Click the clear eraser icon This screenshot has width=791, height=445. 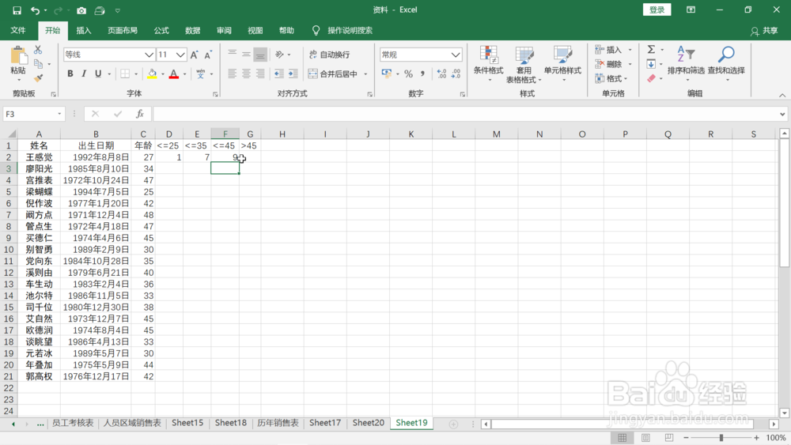click(x=651, y=78)
